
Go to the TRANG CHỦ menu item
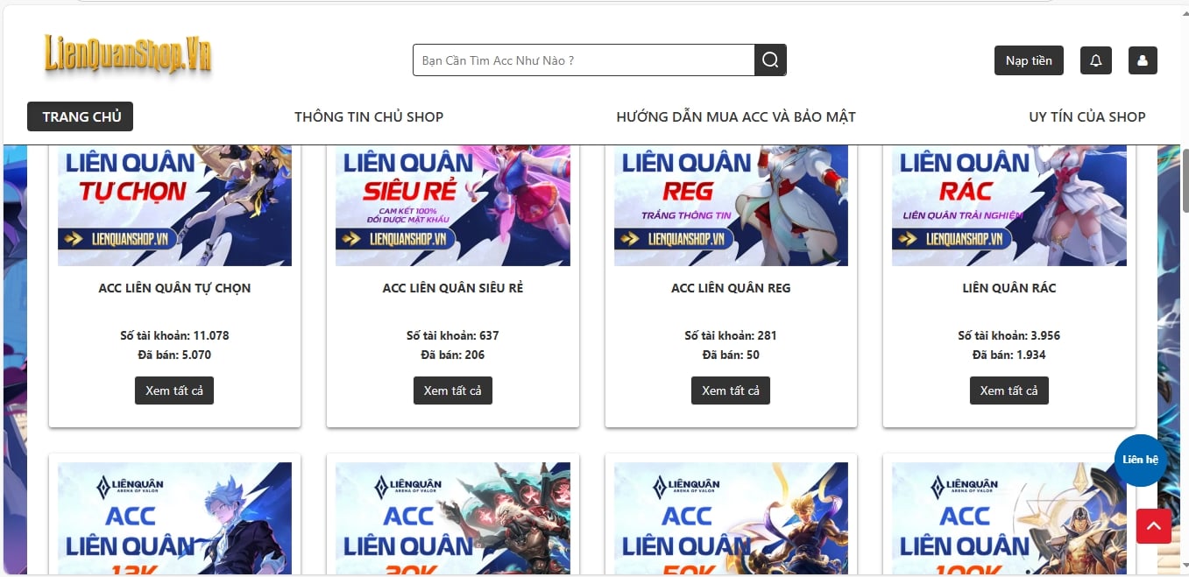pos(81,116)
